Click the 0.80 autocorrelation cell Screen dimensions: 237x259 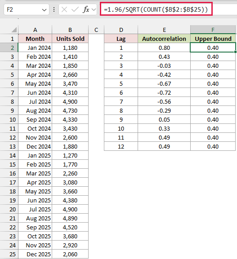164,48
